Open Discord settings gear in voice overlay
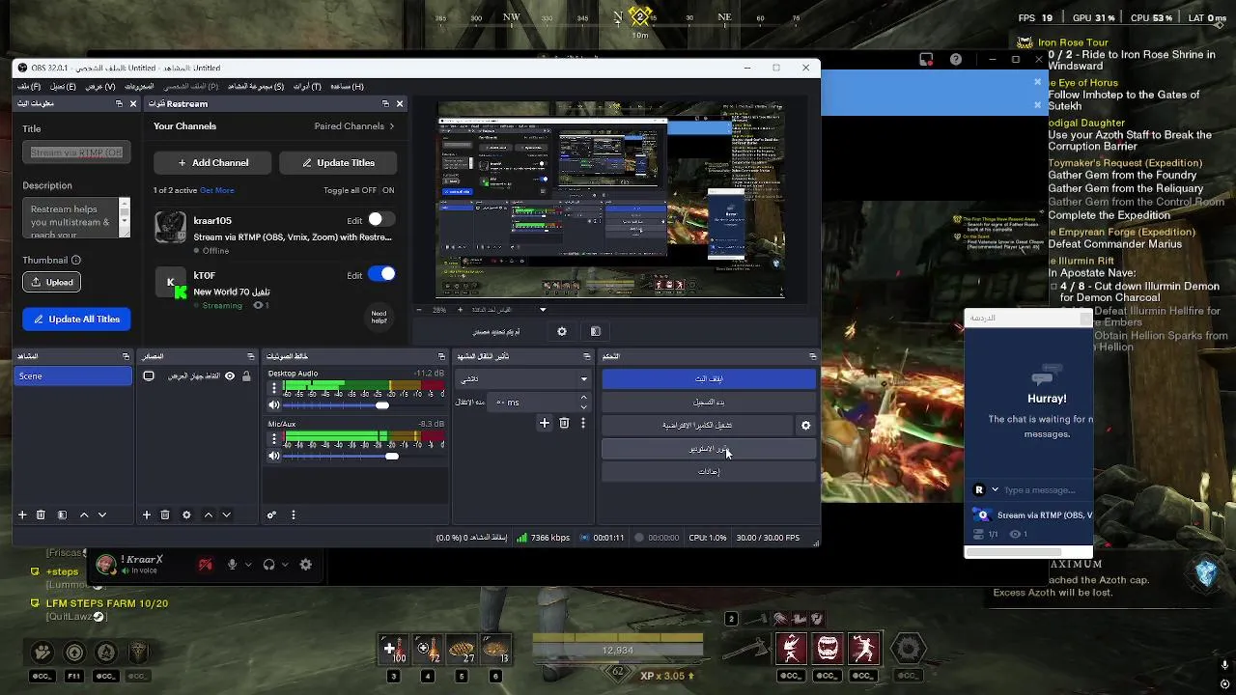This screenshot has width=1236, height=695. pyautogui.click(x=305, y=565)
